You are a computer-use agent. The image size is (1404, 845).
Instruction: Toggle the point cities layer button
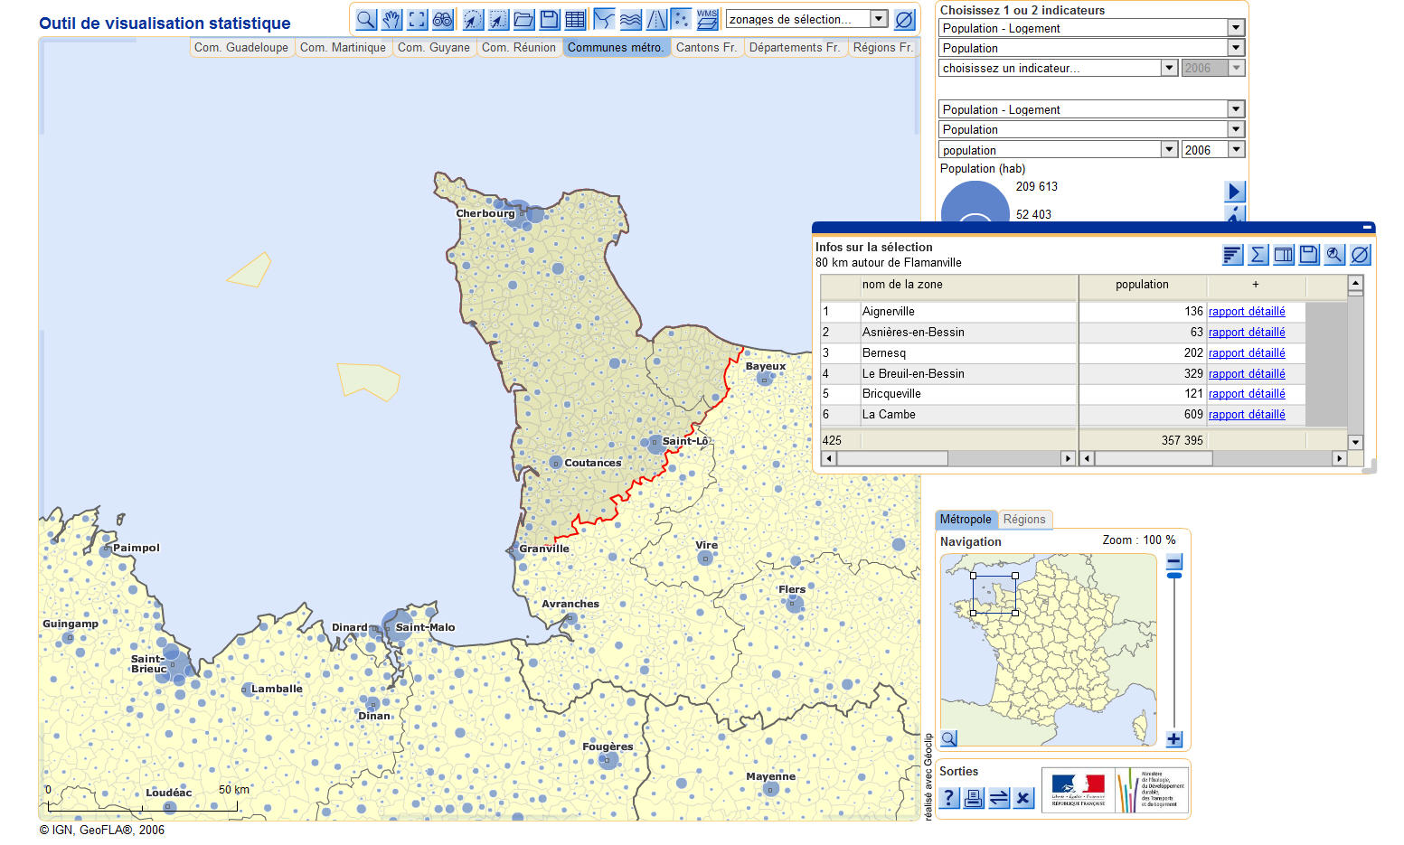coord(682,19)
